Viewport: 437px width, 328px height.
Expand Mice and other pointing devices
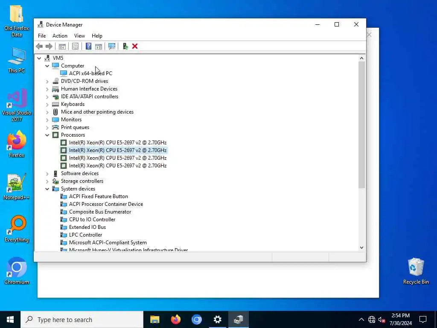(x=47, y=112)
